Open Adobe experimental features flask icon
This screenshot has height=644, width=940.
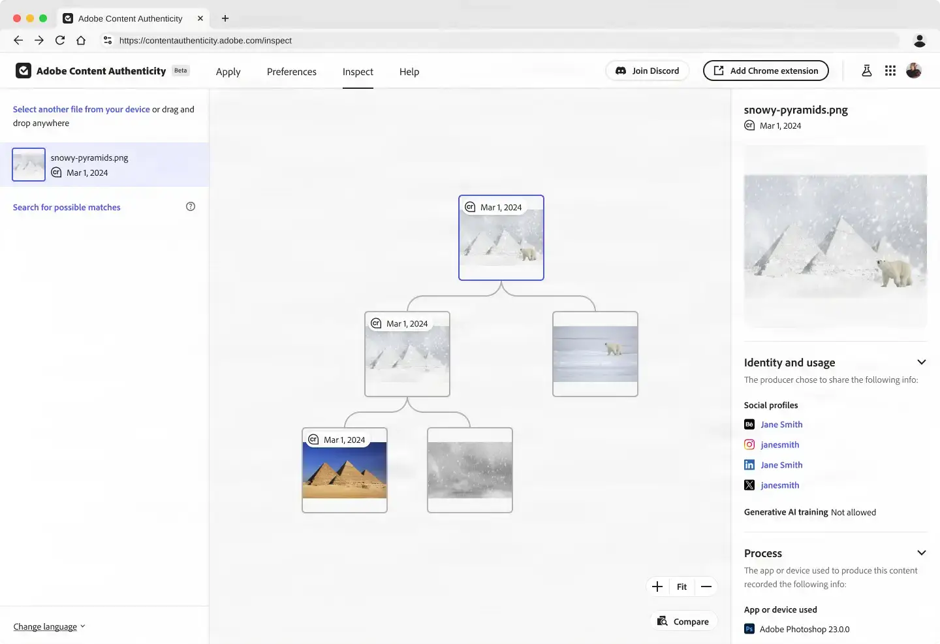(866, 71)
